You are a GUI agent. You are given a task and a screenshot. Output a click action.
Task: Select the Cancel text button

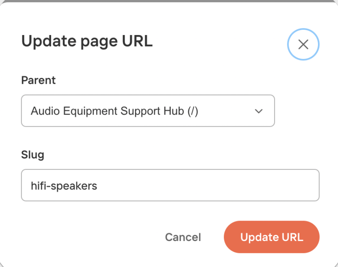point(183,237)
